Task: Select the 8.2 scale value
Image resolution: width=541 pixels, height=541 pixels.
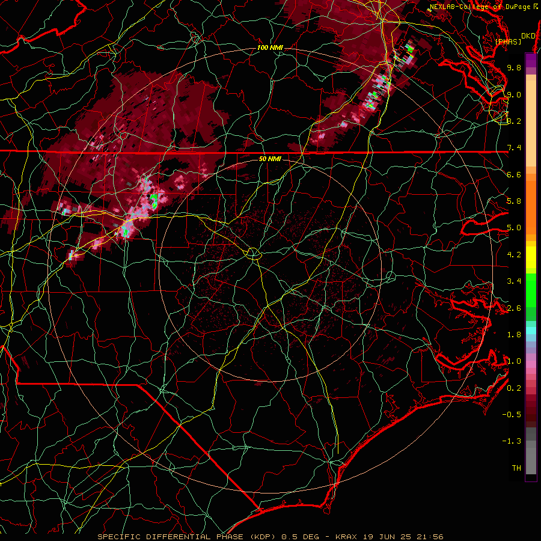Action: click(x=514, y=121)
